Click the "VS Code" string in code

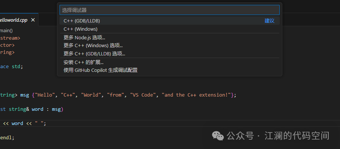pos(143,95)
